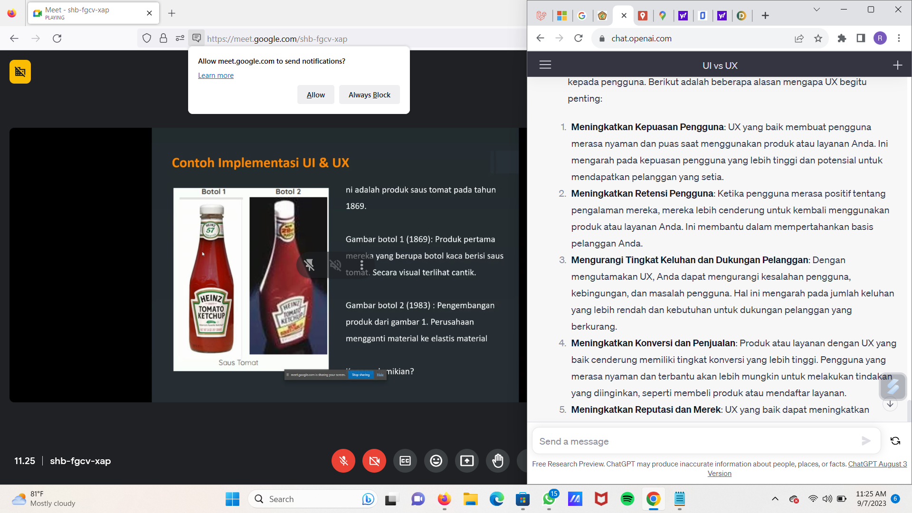Switch to the Laravel tab in Chrome
The height and width of the screenshot is (513, 912).
pos(541,16)
